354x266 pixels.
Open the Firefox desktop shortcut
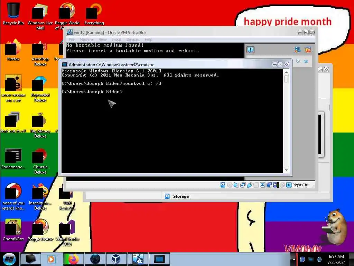(x=13, y=50)
